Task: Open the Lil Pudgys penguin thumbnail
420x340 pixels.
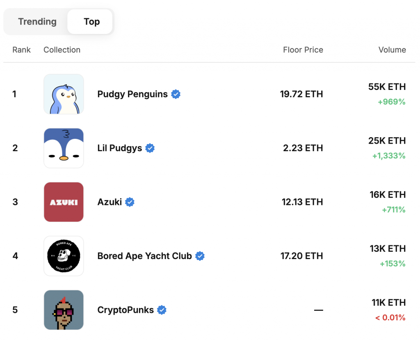Action: pyautogui.click(x=64, y=148)
